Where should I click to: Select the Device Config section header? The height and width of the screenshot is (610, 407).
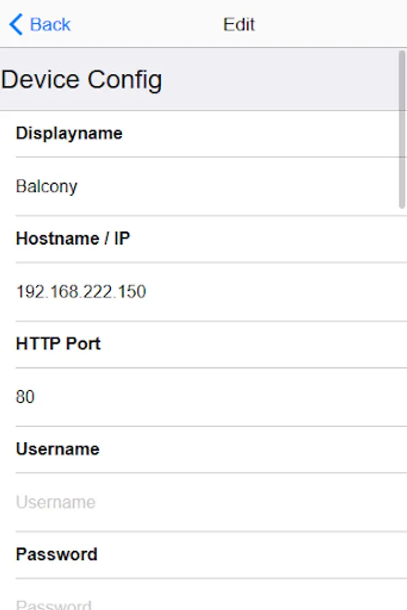click(x=82, y=80)
